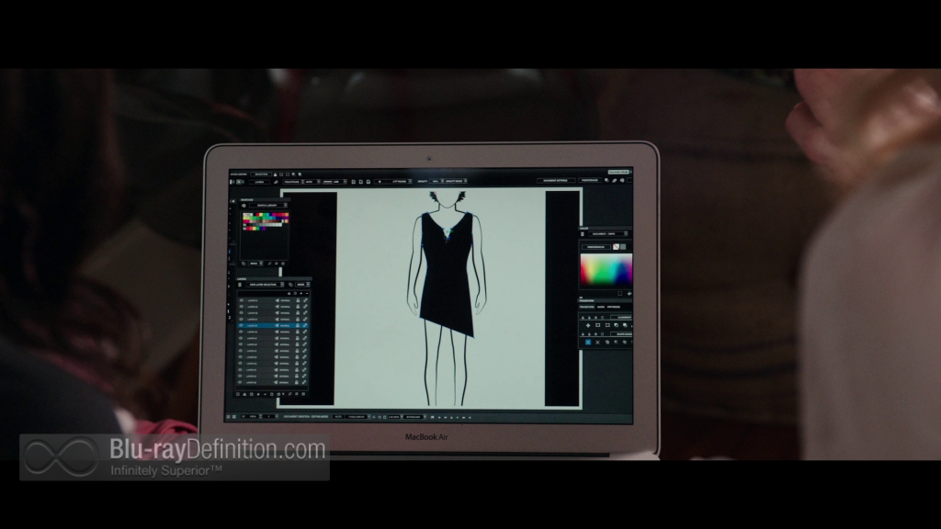Open the display mode dropdown in the status bar
The image size is (941, 529).
pyautogui.click(x=357, y=416)
